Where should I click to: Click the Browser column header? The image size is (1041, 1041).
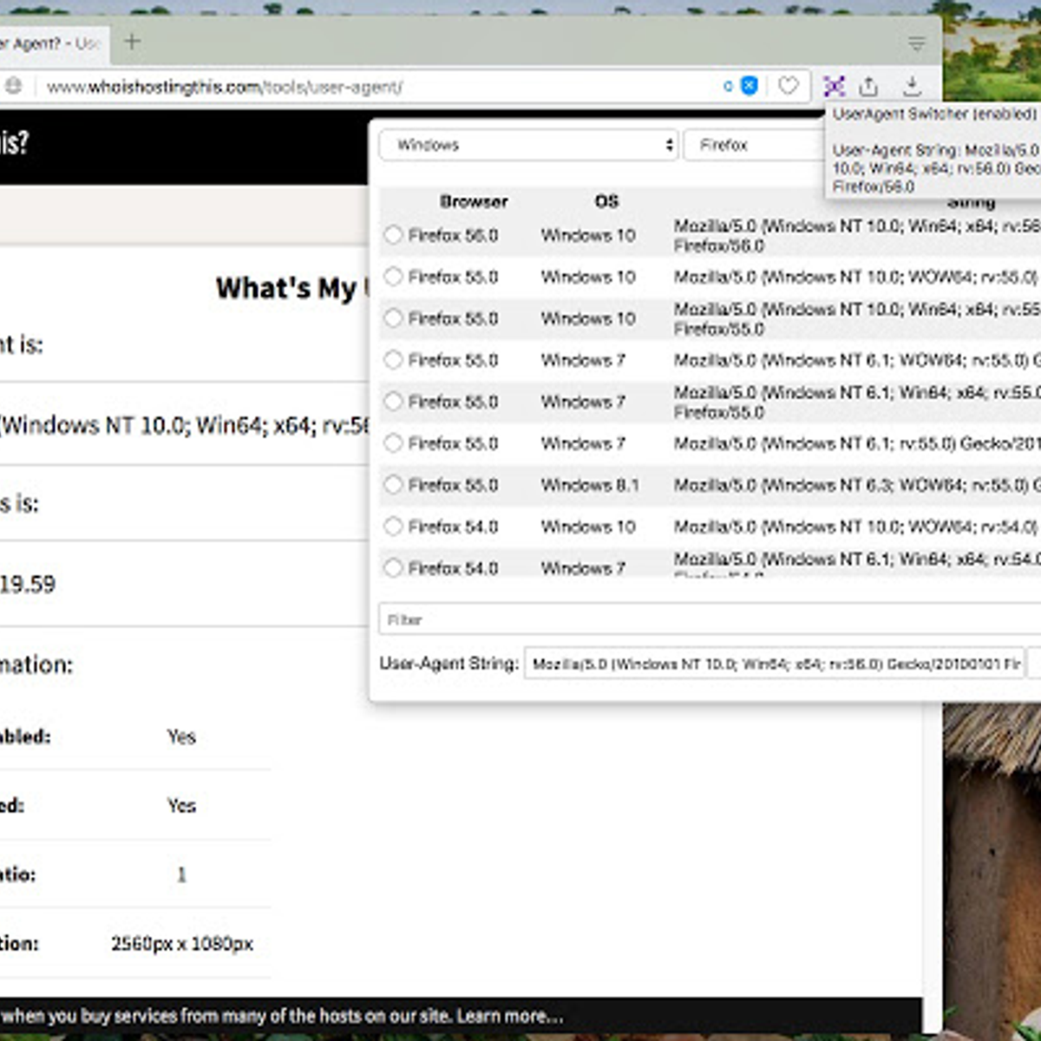(474, 201)
